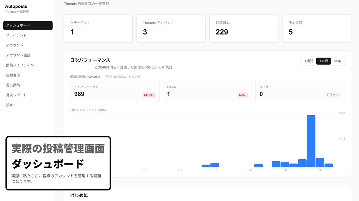Open アカウント設計 page
This screenshot has width=359, height=201.
tap(28, 55)
